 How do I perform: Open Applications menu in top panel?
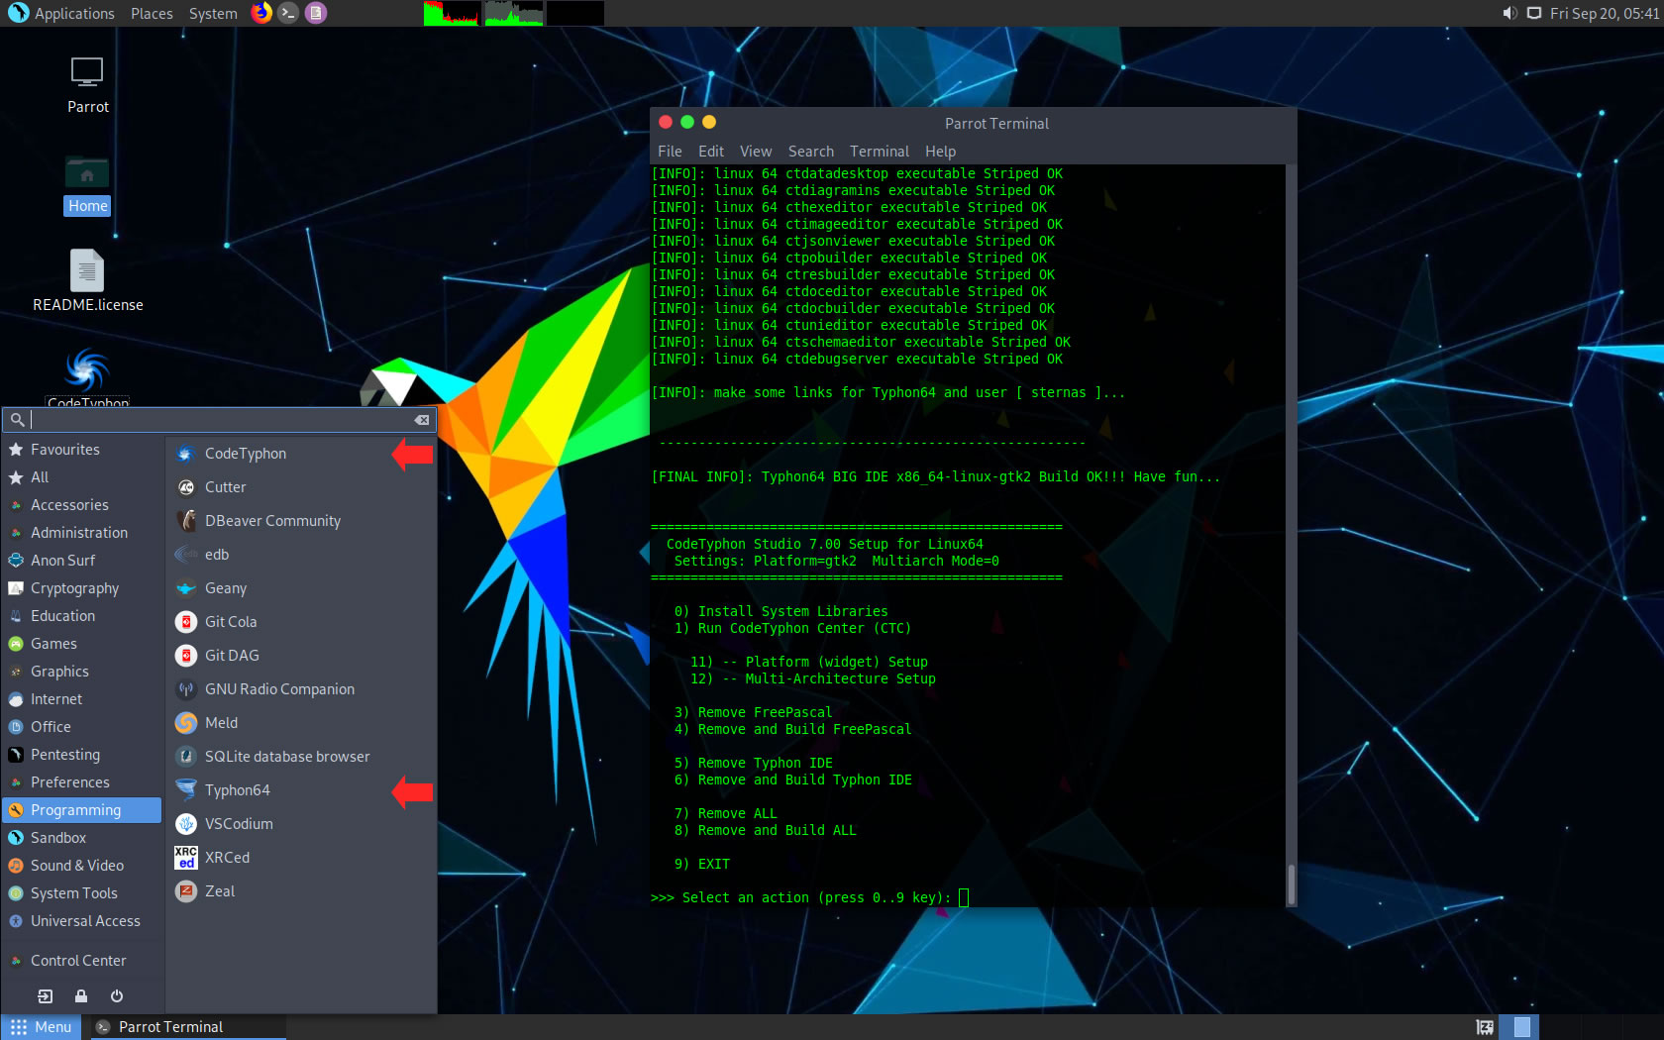click(61, 13)
